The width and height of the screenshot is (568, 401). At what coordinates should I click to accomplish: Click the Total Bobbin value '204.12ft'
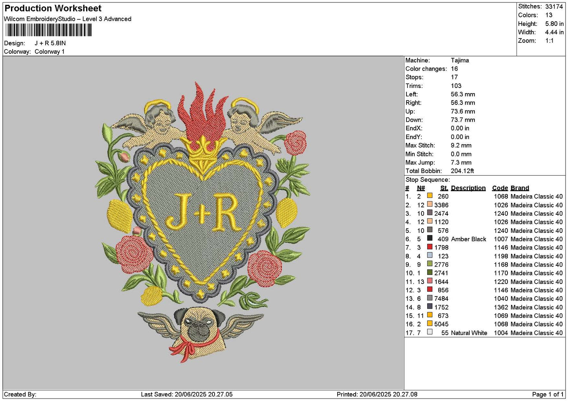(462, 171)
